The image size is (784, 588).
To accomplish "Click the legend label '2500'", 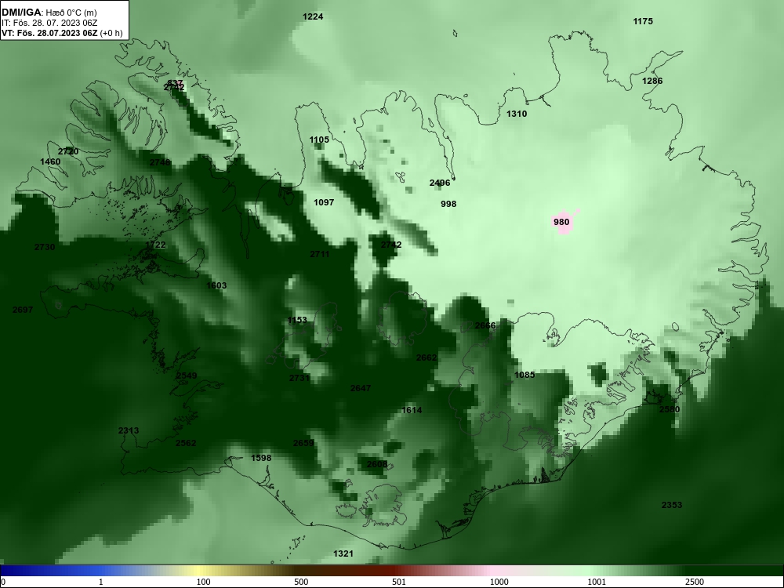I will click(x=695, y=582).
